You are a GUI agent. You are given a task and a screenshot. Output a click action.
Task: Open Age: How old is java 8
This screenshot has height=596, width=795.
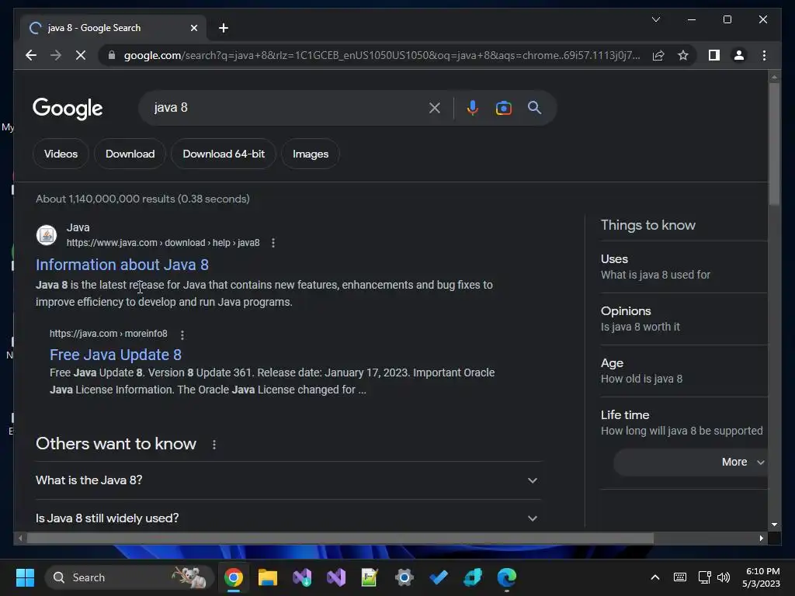click(x=683, y=371)
